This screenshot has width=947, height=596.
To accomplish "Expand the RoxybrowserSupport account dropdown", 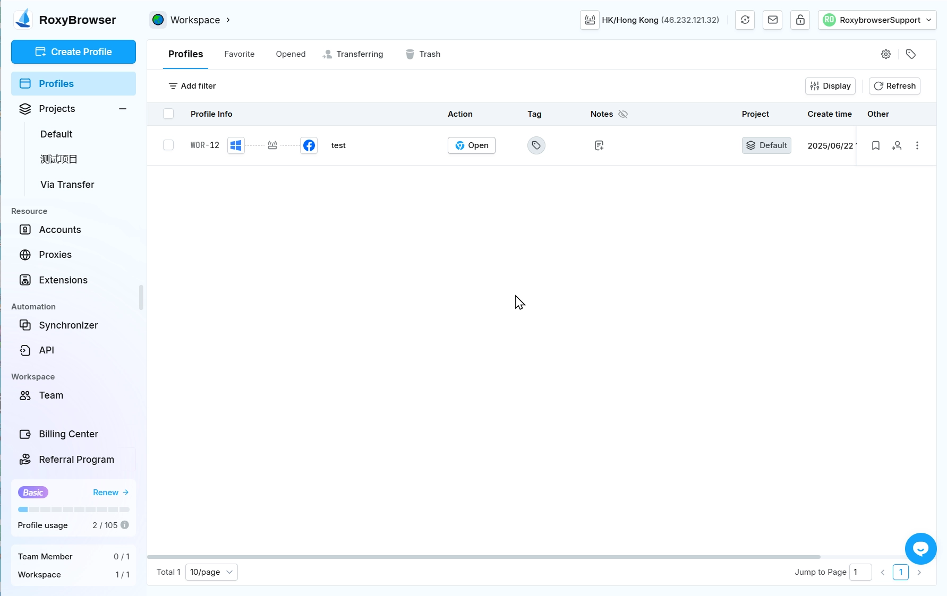I will click(x=877, y=20).
